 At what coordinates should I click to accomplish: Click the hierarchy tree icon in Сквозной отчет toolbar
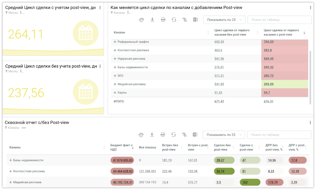tap(184, 135)
